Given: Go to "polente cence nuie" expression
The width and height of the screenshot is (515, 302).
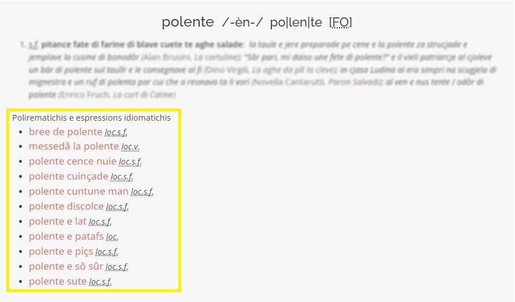Looking at the screenshot, I should pos(72,162).
